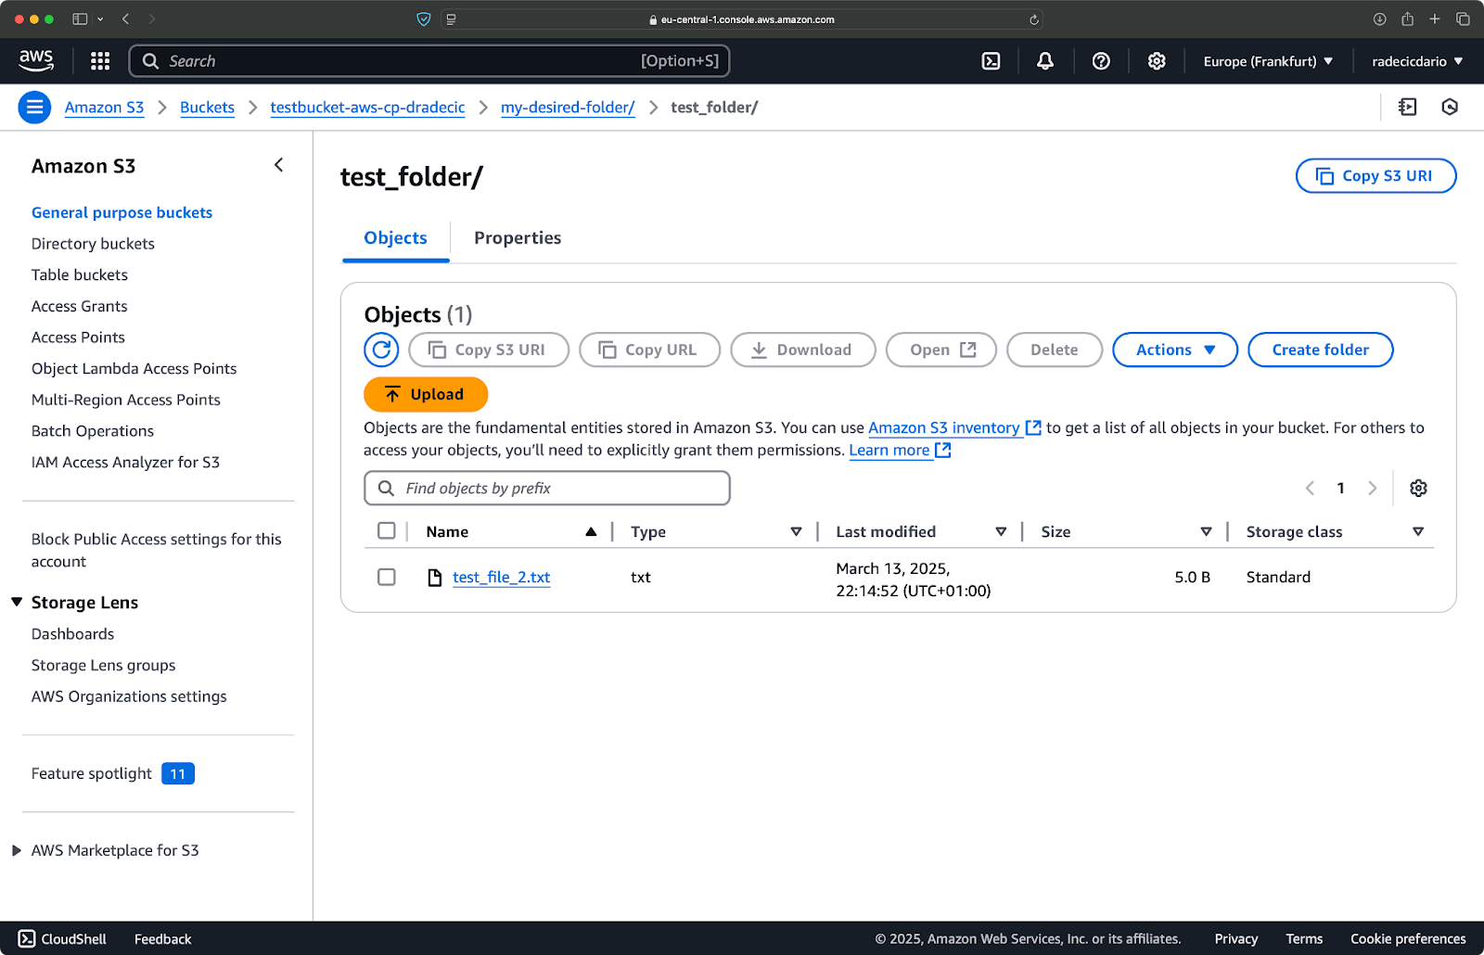Open the Learn more link

900,450
